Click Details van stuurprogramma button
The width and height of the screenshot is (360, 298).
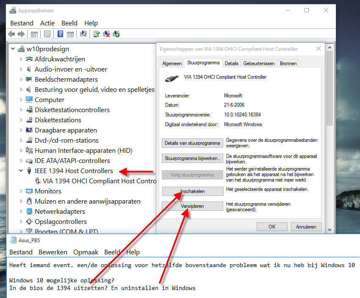[x=192, y=143]
